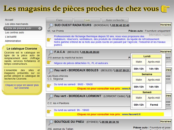174x130 pixels.
Task: Open the Administration menu item
Action: click(x=13, y=41)
